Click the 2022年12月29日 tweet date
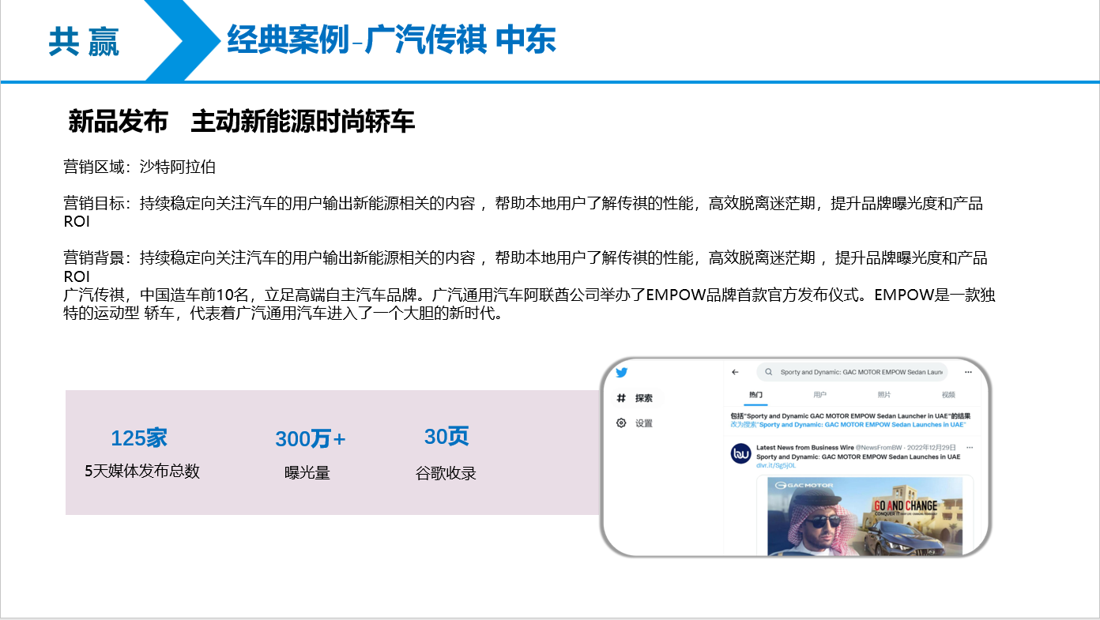The image size is (1100, 620). click(932, 447)
